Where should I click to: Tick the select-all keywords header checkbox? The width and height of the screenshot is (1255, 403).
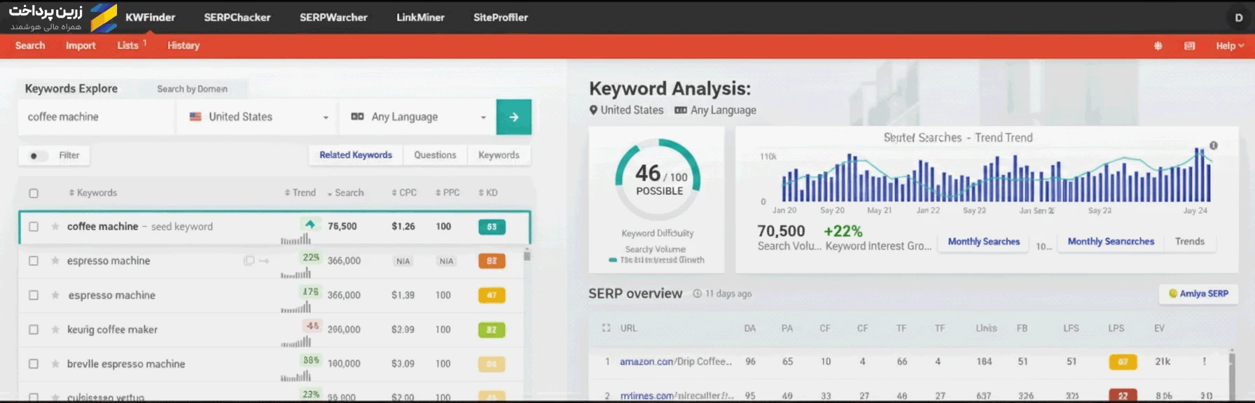(34, 193)
